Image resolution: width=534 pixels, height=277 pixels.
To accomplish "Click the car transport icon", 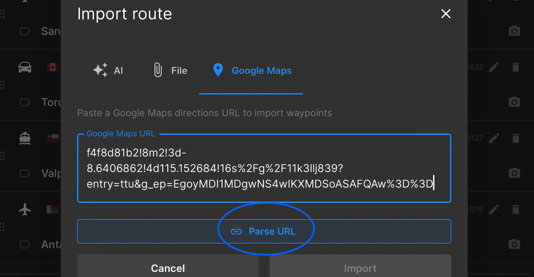I will (x=25, y=67).
